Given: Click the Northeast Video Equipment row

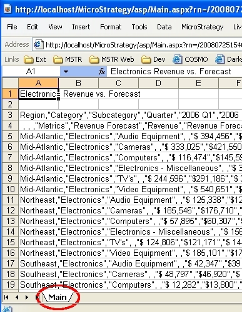Looking at the screenshot, I should pyautogui.click(x=131, y=253).
